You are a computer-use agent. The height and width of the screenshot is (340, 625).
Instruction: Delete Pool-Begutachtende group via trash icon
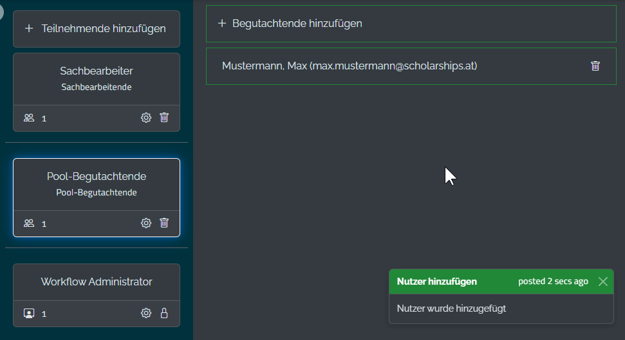[164, 222]
